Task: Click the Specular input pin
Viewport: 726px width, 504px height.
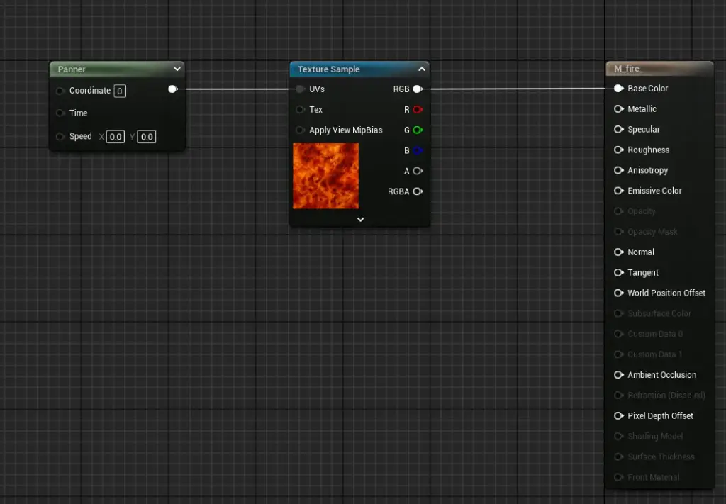Action: (618, 129)
